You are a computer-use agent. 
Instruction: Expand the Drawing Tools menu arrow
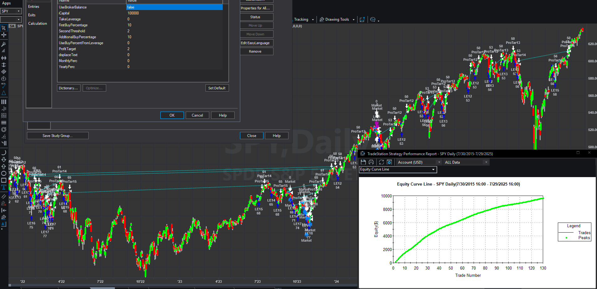354,20
